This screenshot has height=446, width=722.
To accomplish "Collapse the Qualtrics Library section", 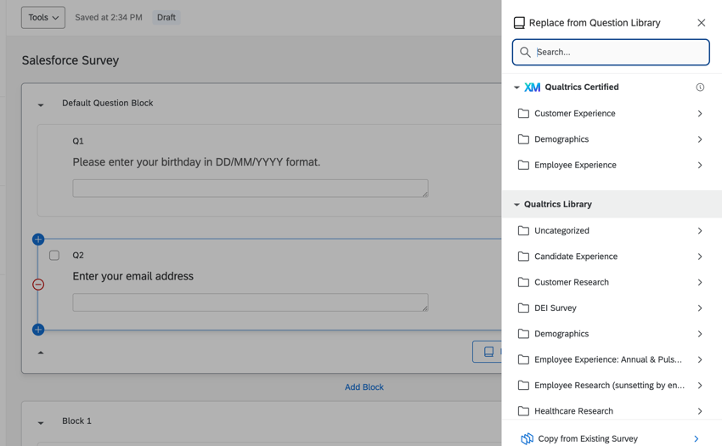I will pyautogui.click(x=516, y=205).
